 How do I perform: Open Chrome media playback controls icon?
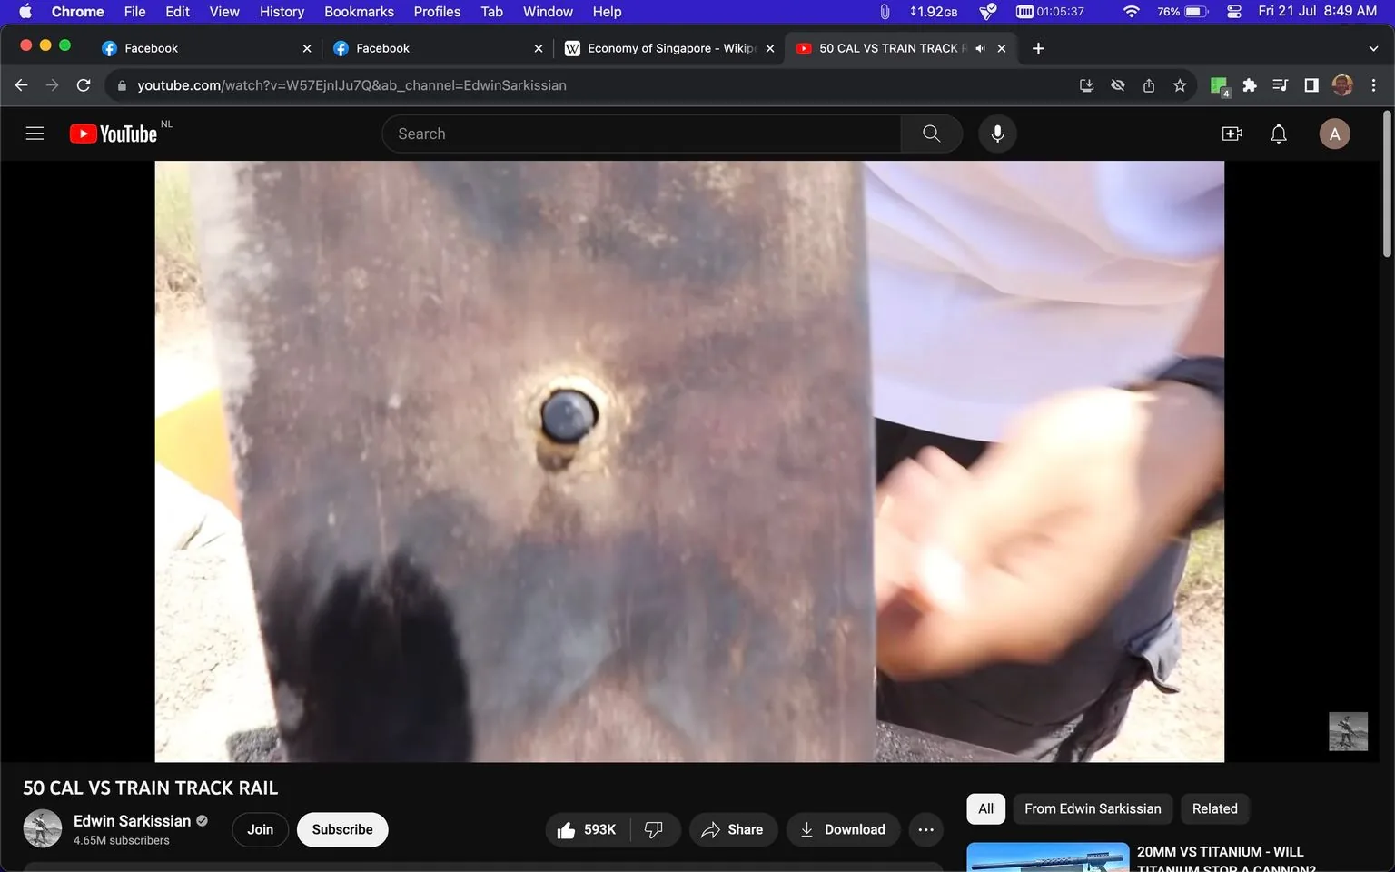(1280, 84)
